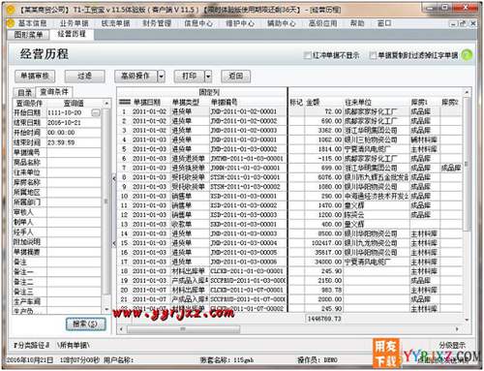
Task: Select cell STSH-2011-01-03-00001
Action: click(x=248, y=177)
